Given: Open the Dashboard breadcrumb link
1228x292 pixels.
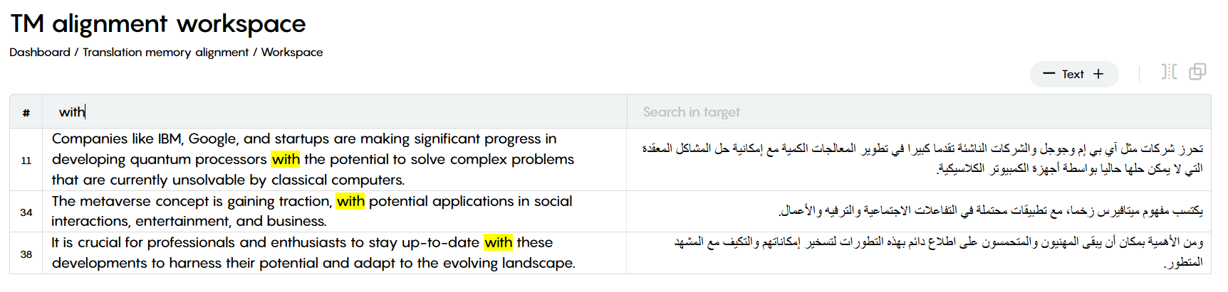Looking at the screenshot, I should click(40, 53).
